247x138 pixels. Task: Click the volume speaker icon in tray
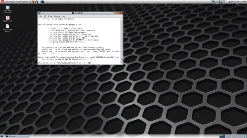coord(230,2)
